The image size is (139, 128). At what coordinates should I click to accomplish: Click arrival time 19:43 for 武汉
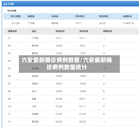point(59,91)
